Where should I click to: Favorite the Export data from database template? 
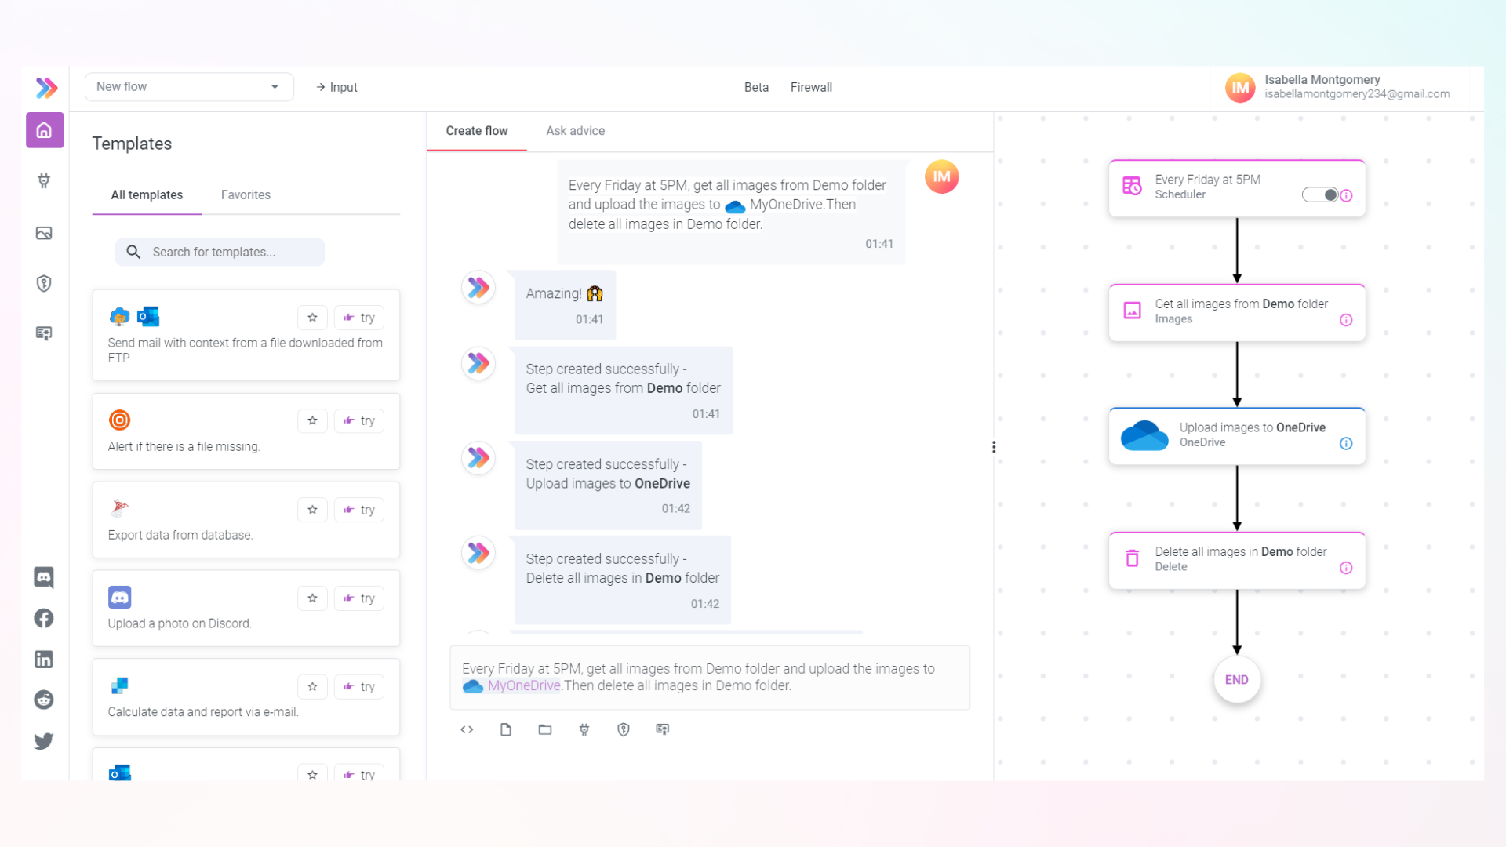[x=312, y=510]
